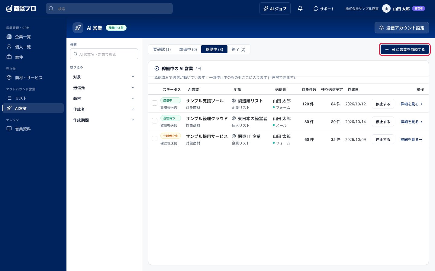Focus the top global 検索 field
Image resolution: width=435 pixels, height=271 pixels.
[109, 8]
